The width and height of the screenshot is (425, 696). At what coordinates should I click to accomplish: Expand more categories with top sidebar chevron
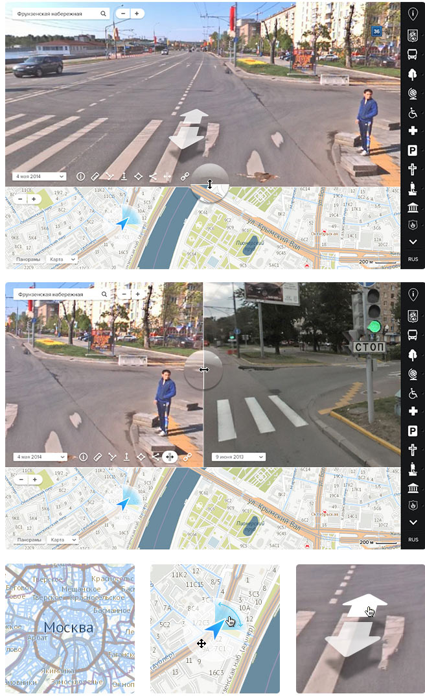pos(413,241)
